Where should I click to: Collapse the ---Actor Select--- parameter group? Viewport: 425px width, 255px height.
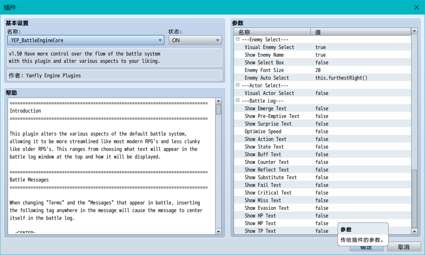pos(238,85)
